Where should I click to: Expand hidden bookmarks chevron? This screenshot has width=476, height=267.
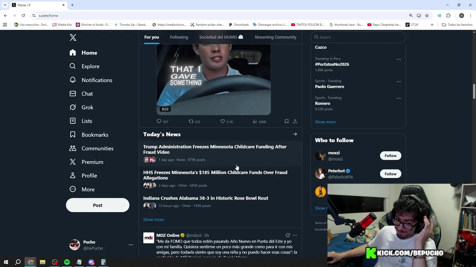(432, 25)
